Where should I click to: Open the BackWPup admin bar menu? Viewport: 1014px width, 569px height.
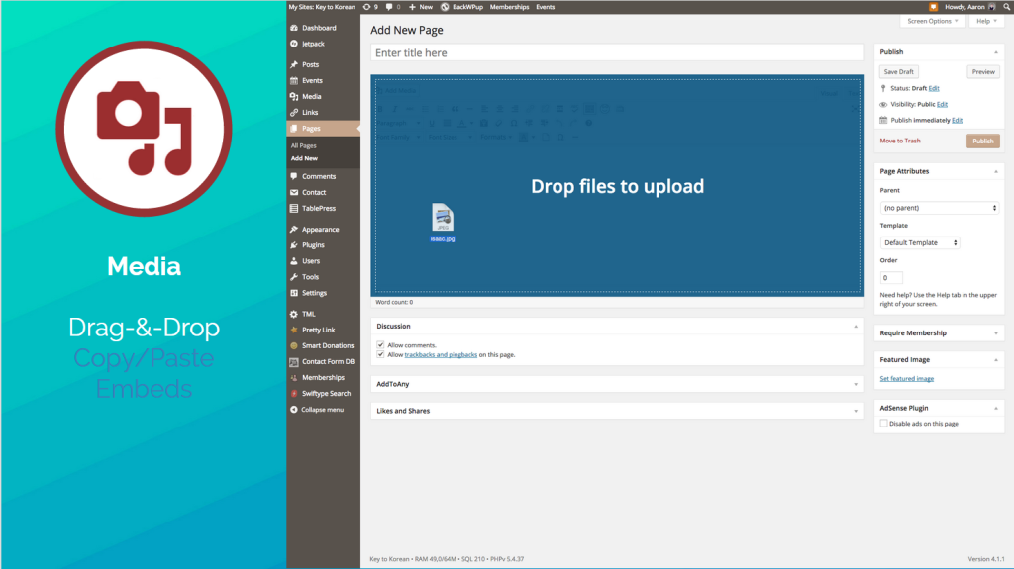pyautogui.click(x=460, y=7)
